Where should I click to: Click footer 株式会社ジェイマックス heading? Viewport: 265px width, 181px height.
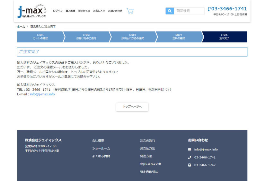tap(43, 140)
